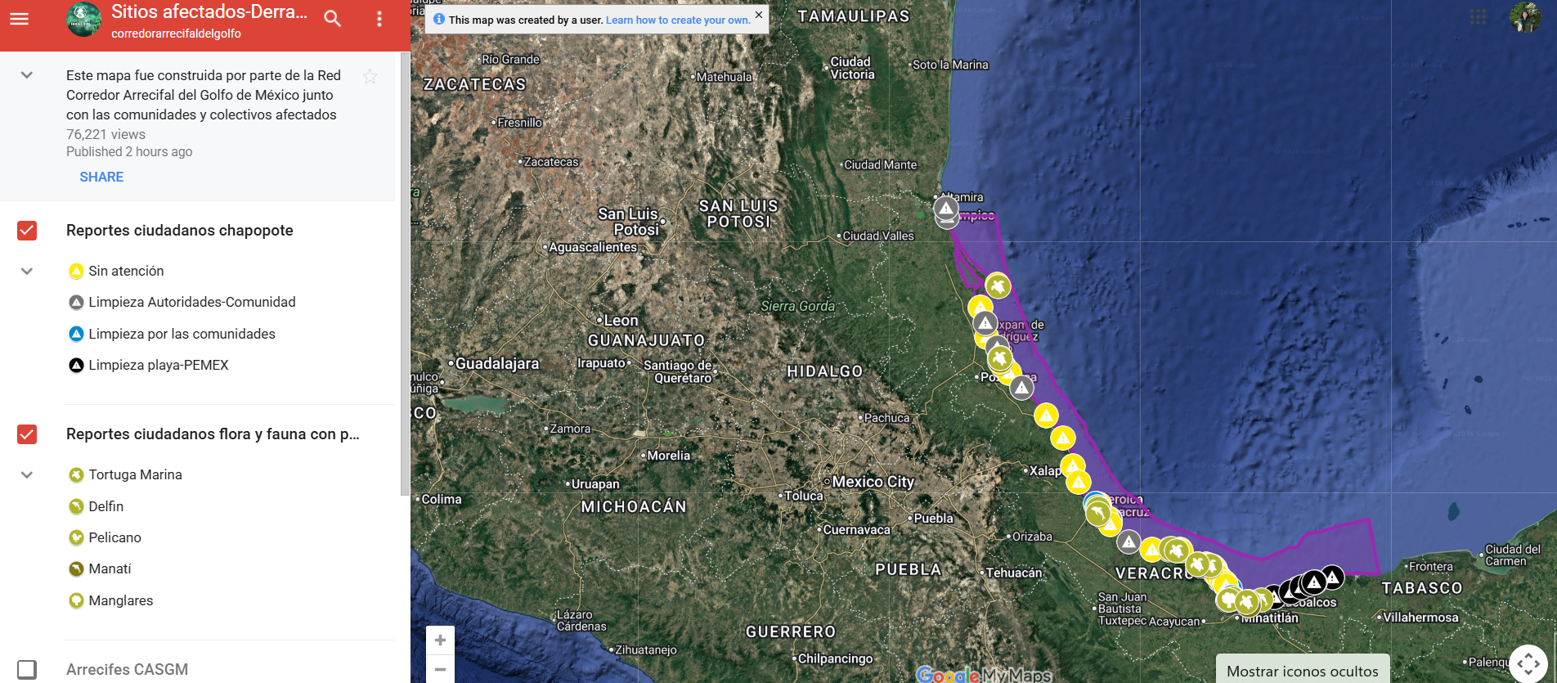1557x683 pixels.
Task: Uncheck Reportes ciudadanos chapopote layer
Action: pos(27,231)
